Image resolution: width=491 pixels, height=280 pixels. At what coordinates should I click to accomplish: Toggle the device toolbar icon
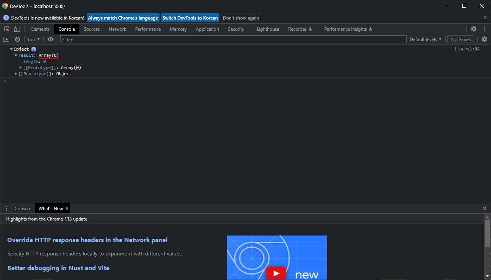[x=17, y=29]
